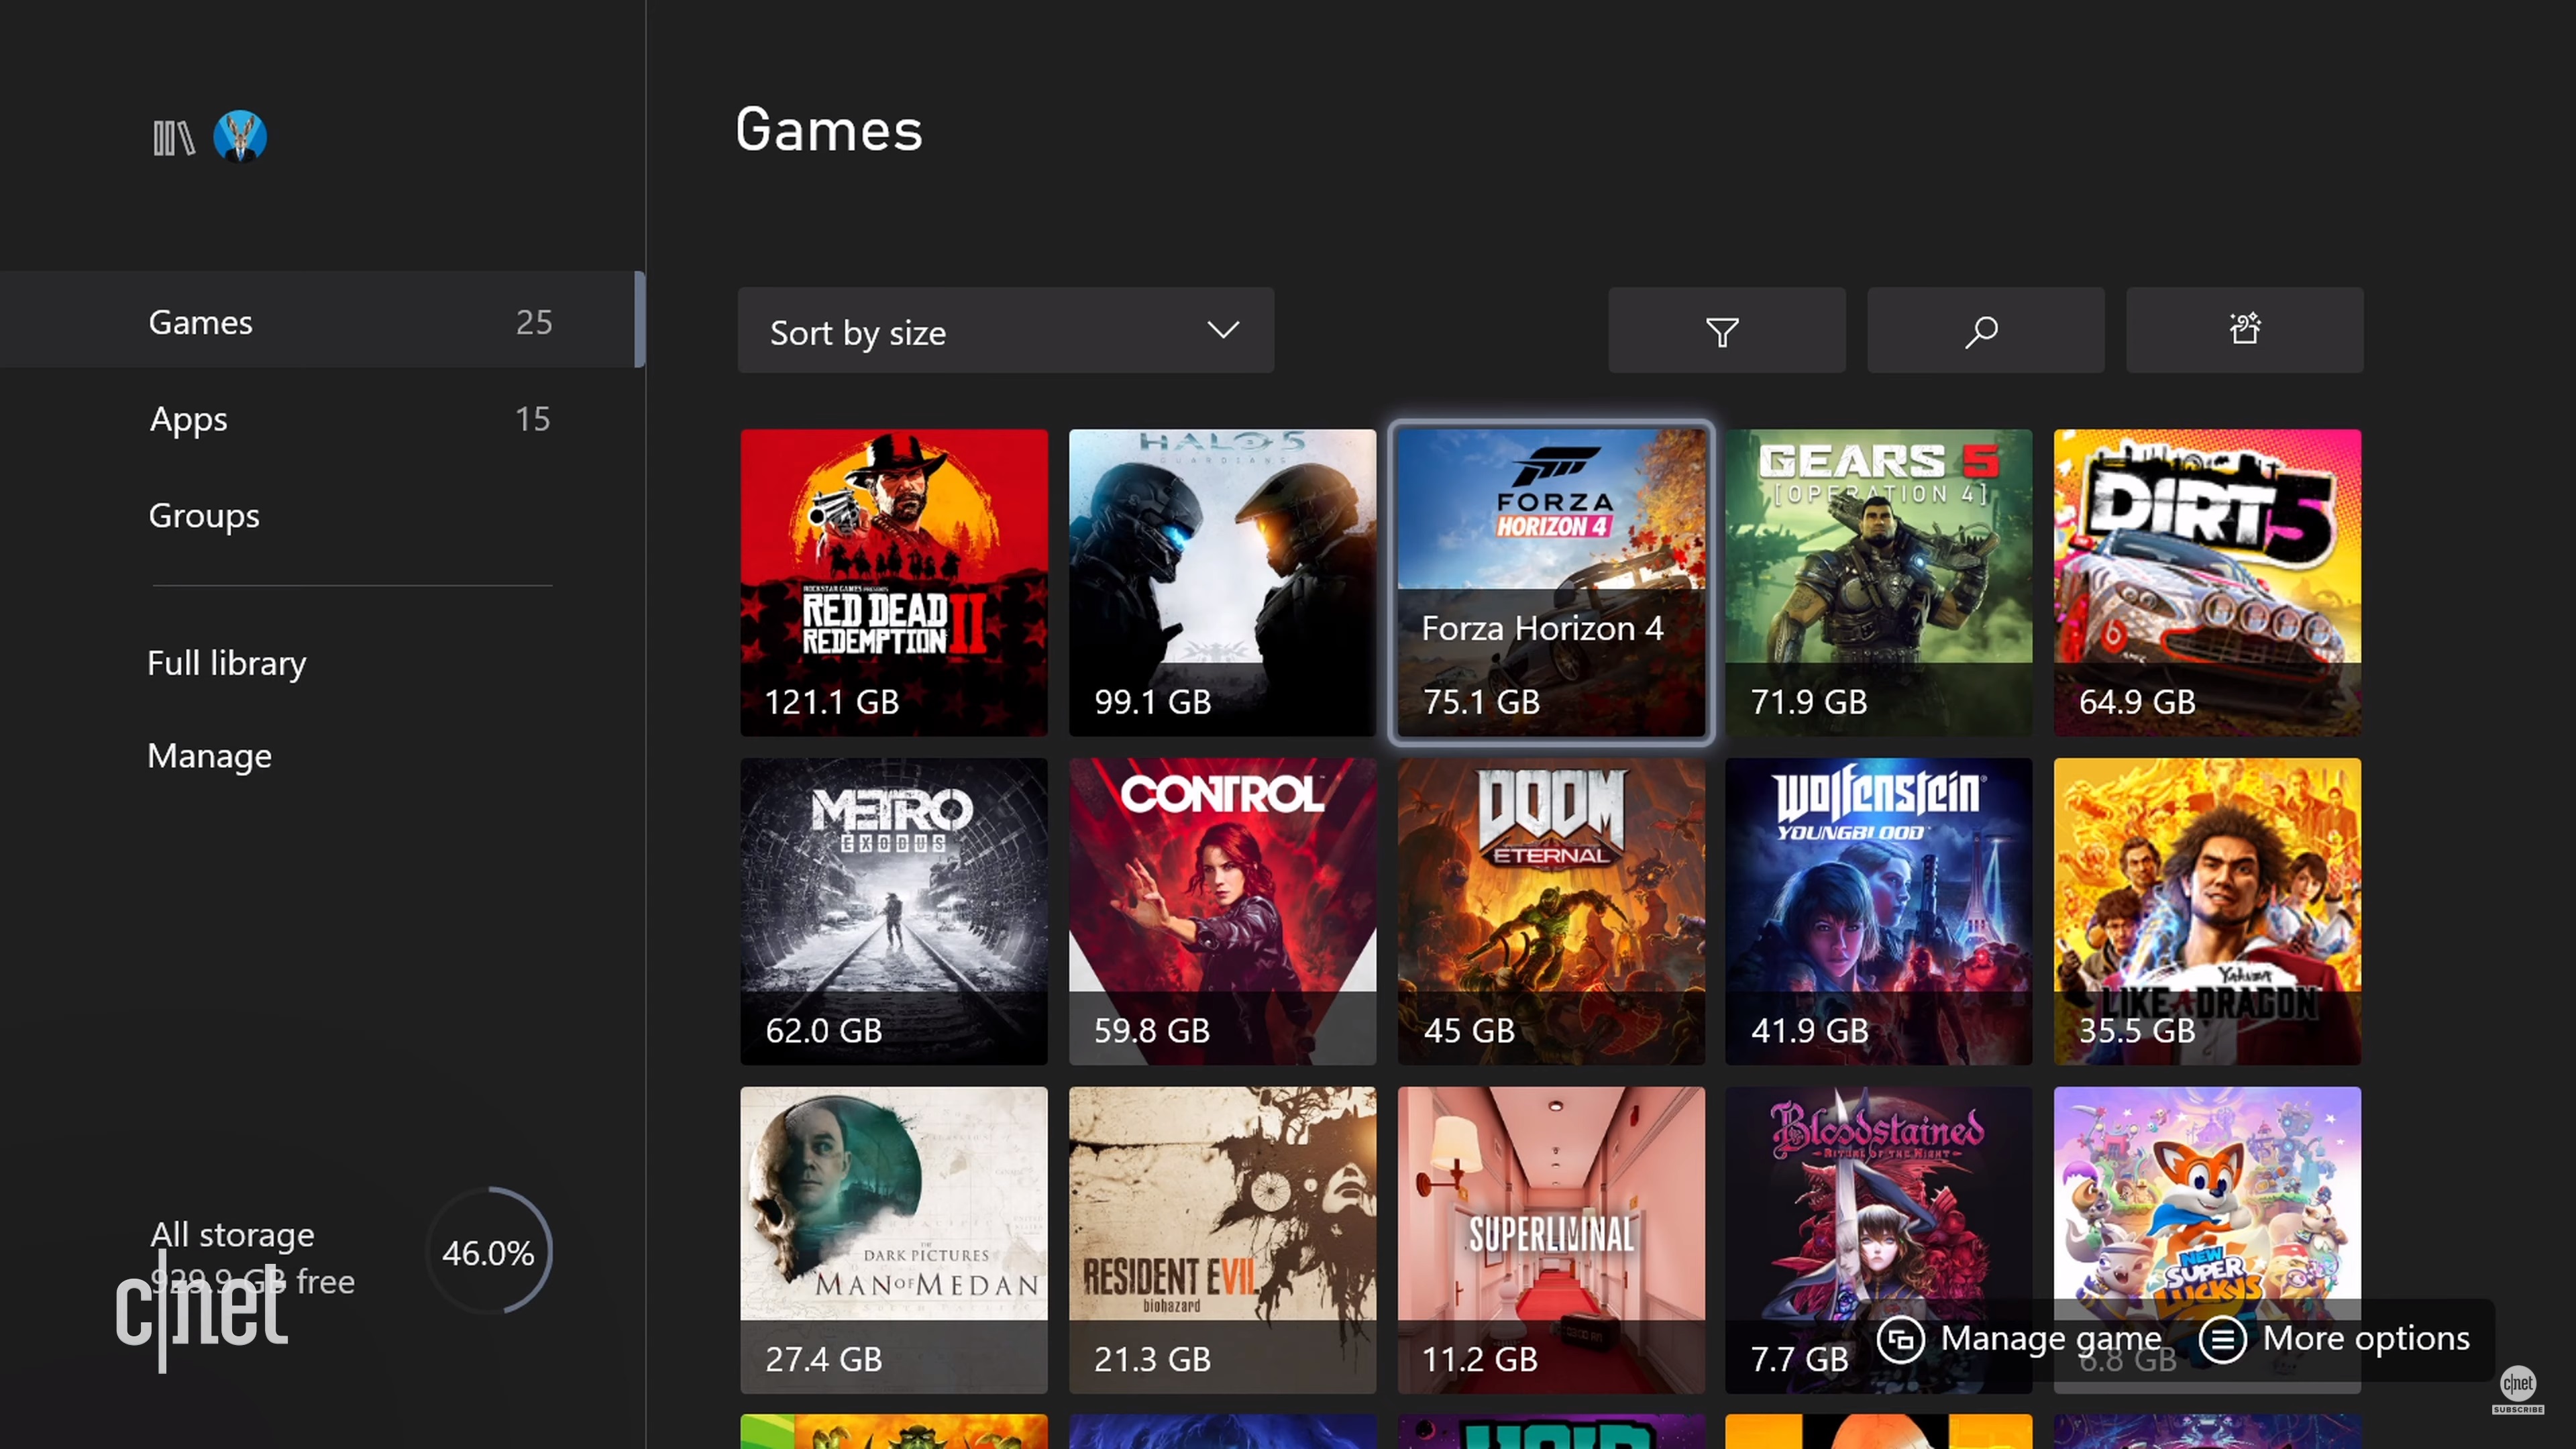The width and height of the screenshot is (2576, 1449).
Task: Click the 75.1 GB size label
Action: [1482, 702]
